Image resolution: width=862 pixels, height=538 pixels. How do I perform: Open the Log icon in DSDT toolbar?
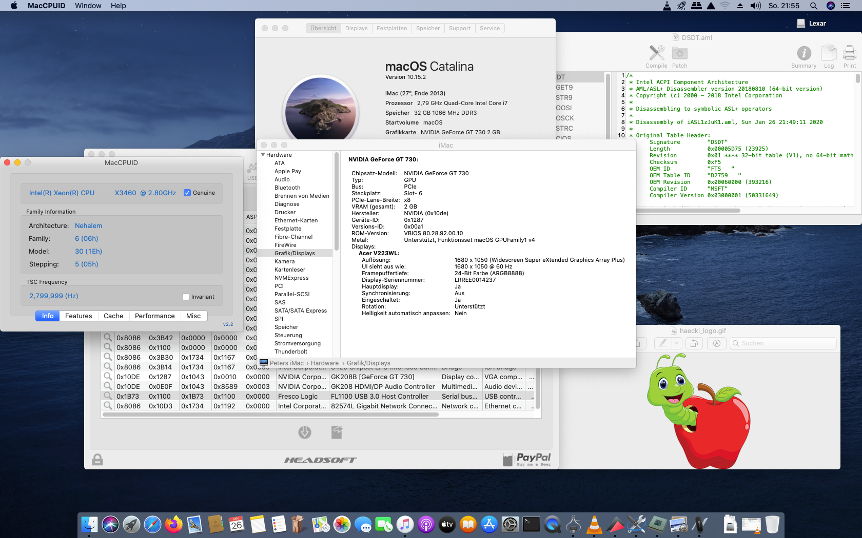point(829,53)
